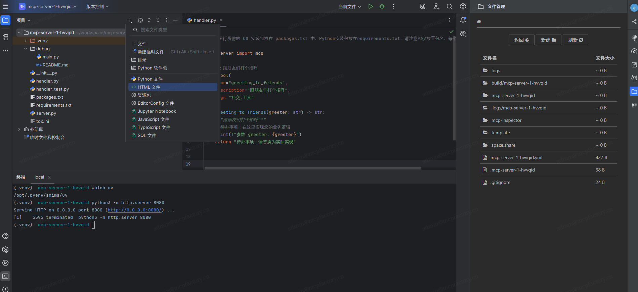Open the notifications bell icon
Screen dimensions: 638x292
pos(463,20)
